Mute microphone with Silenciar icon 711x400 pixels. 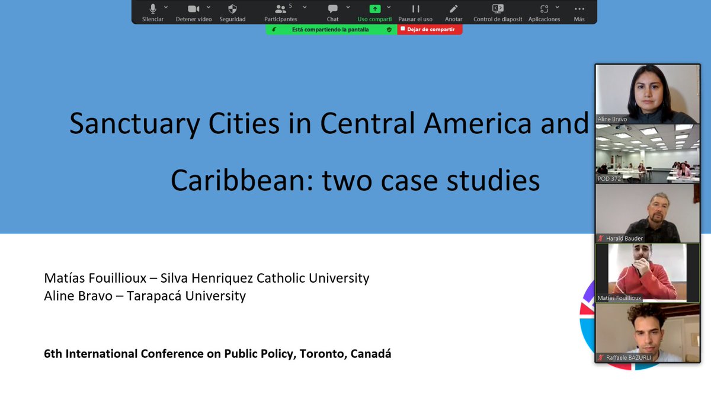[153, 9]
